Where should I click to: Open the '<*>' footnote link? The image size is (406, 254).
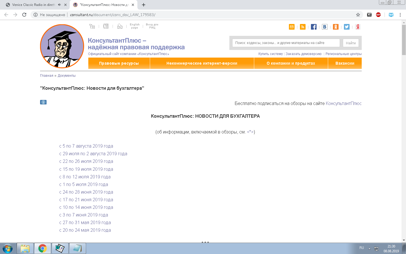[x=250, y=132]
